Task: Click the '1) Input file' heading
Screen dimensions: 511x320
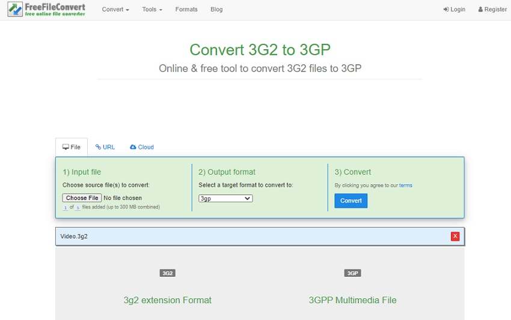Action: [82, 172]
